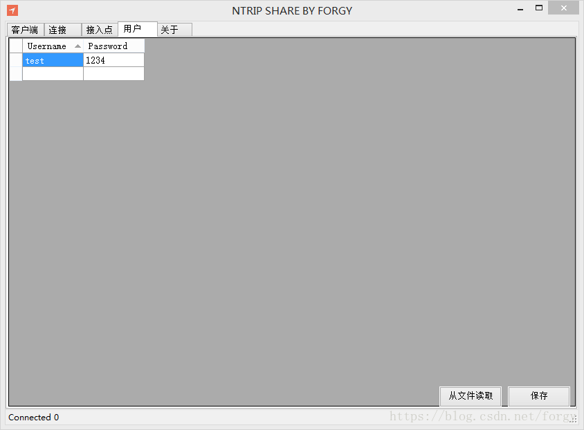This screenshot has height=430, width=584.
Task: Open the 接入点 tab
Action: (x=100, y=30)
